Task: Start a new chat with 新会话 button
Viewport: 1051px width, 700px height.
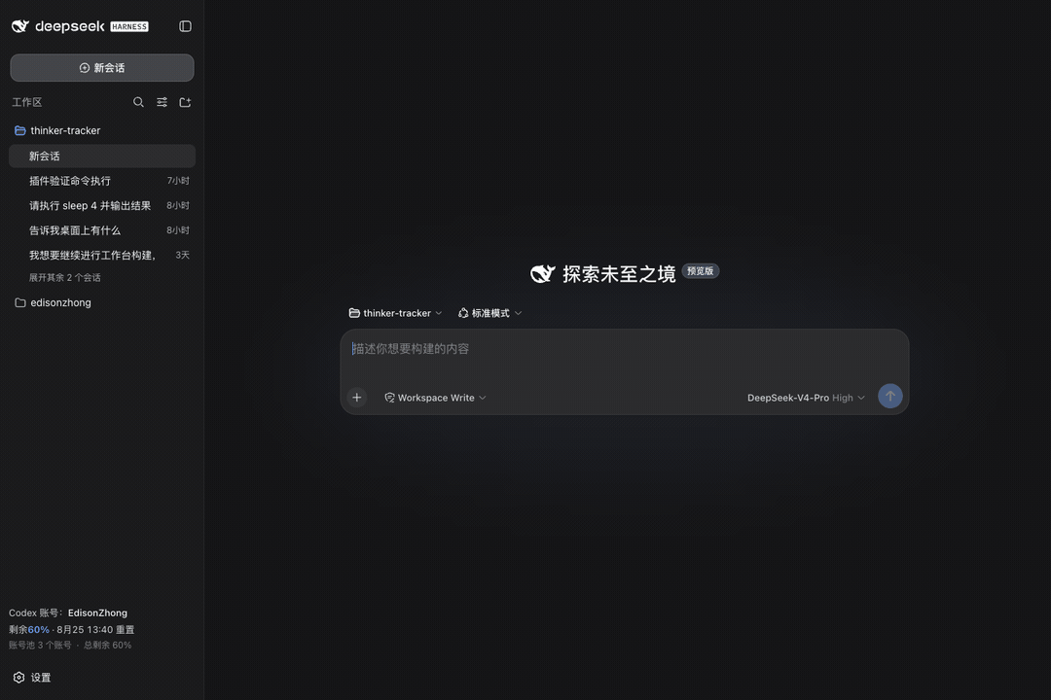Action: click(x=102, y=68)
